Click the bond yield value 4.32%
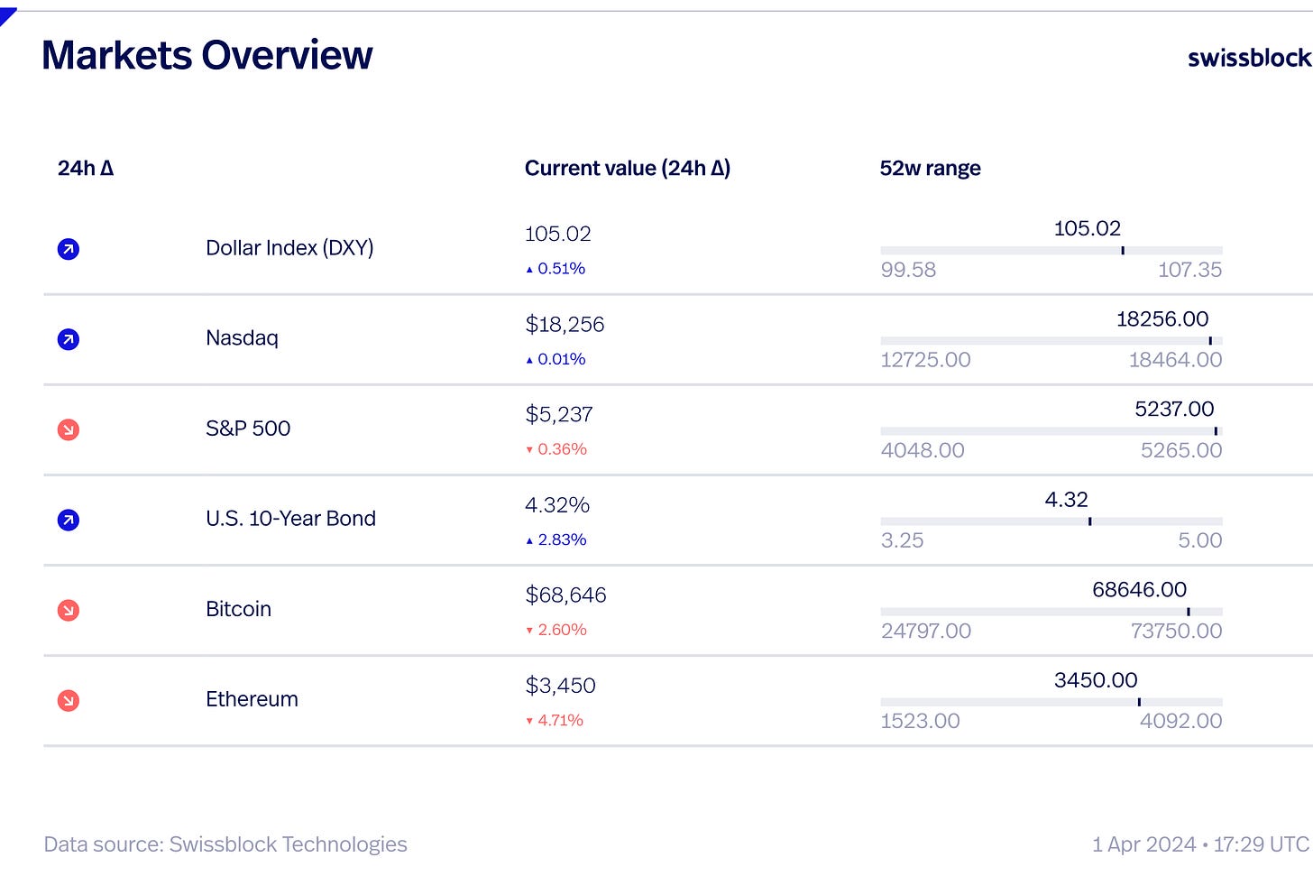 click(x=557, y=505)
